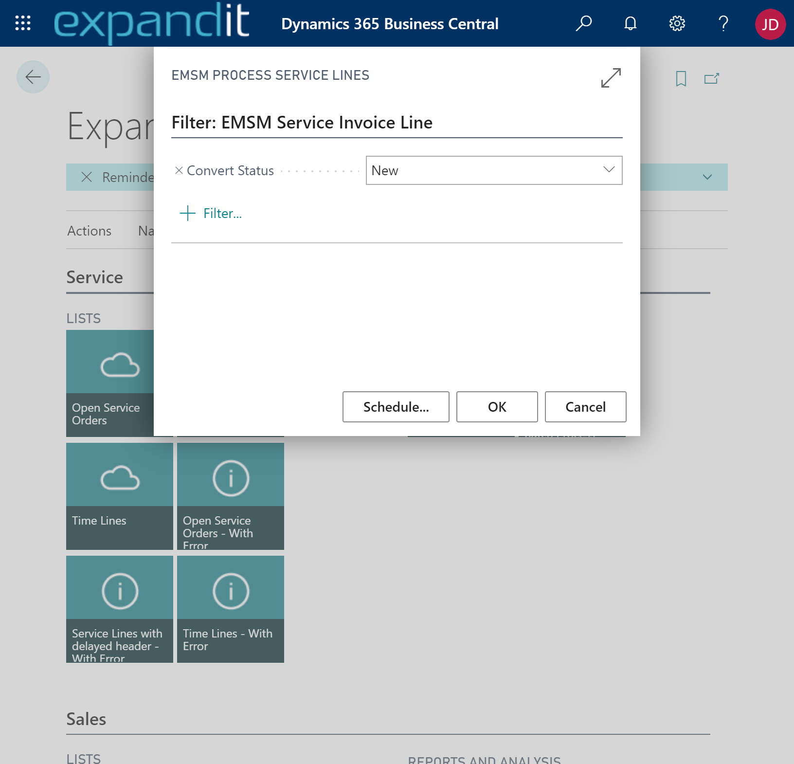Open the notifications bell
The height and width of the screenshot is (764, 794).
(630, 23)
